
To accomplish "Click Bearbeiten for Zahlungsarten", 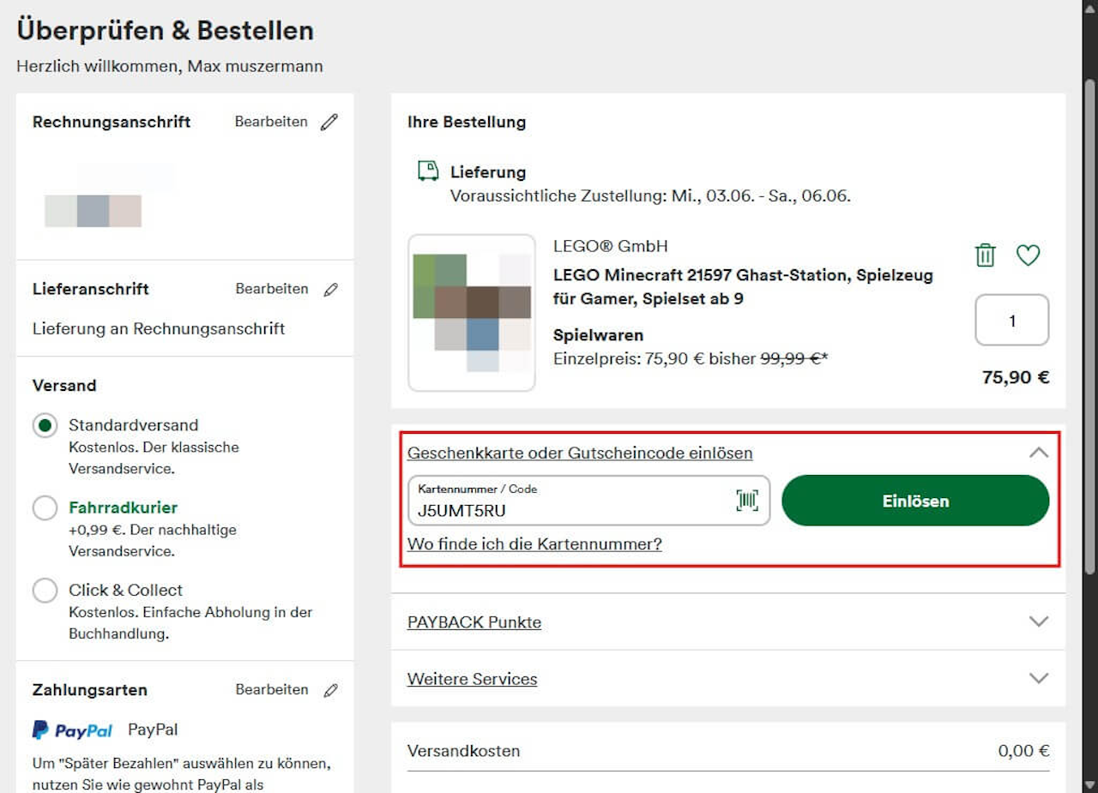I will tap(272, 689).
